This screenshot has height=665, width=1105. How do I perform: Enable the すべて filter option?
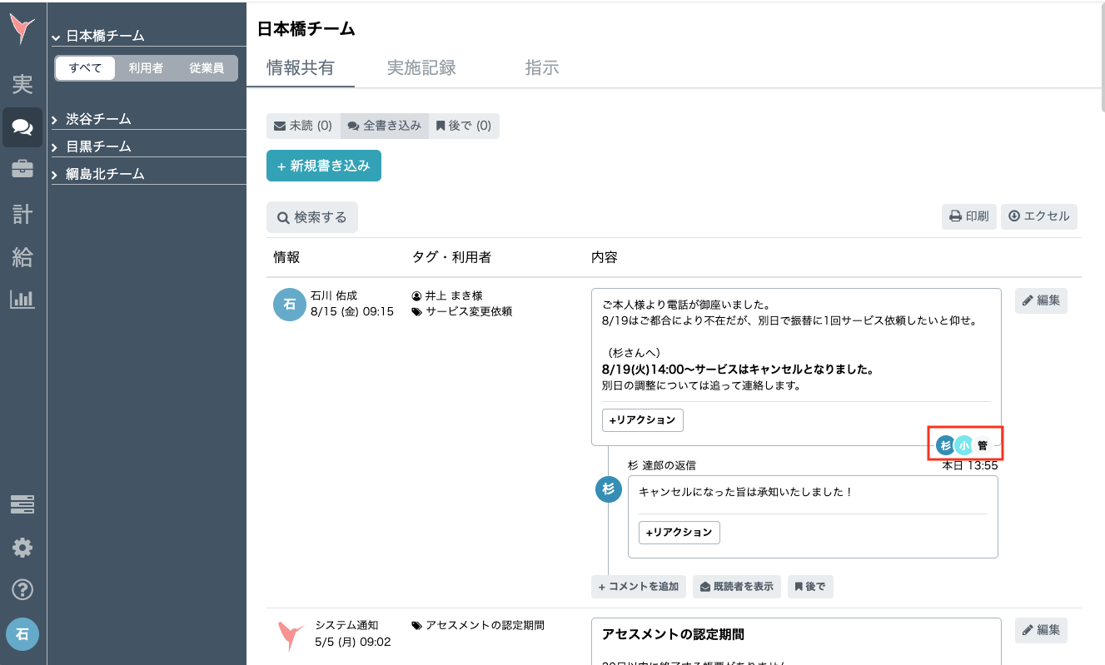click(83, 68)
